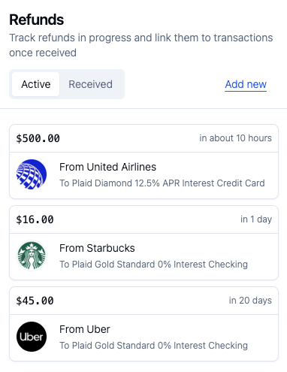287x372 pixels.
Task: Click Uber refund's Plaid Gold Standard Checking line
Action: (x=153, y=346)
